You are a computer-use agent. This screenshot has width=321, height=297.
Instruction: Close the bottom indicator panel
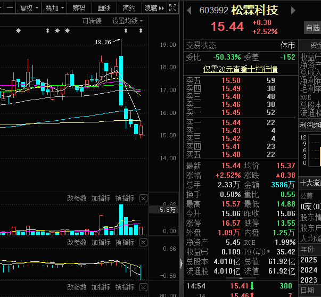[143, 287]
